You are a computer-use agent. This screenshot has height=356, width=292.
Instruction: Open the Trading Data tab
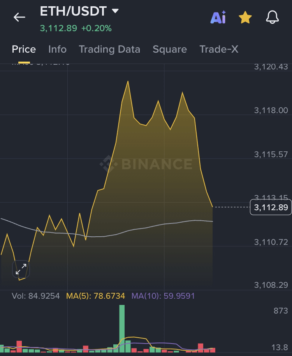(x=109, y=50)
